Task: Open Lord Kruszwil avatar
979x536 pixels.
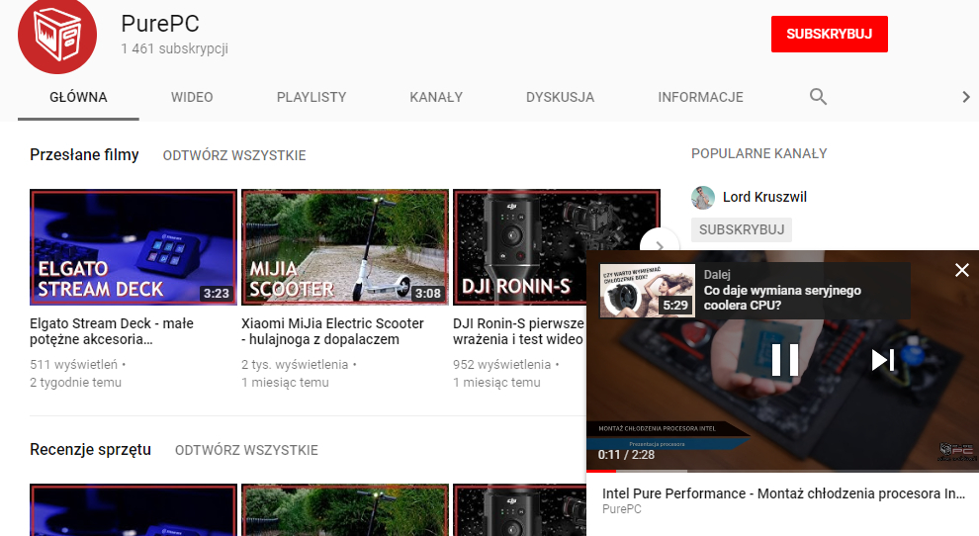Action: click(703, 198)
